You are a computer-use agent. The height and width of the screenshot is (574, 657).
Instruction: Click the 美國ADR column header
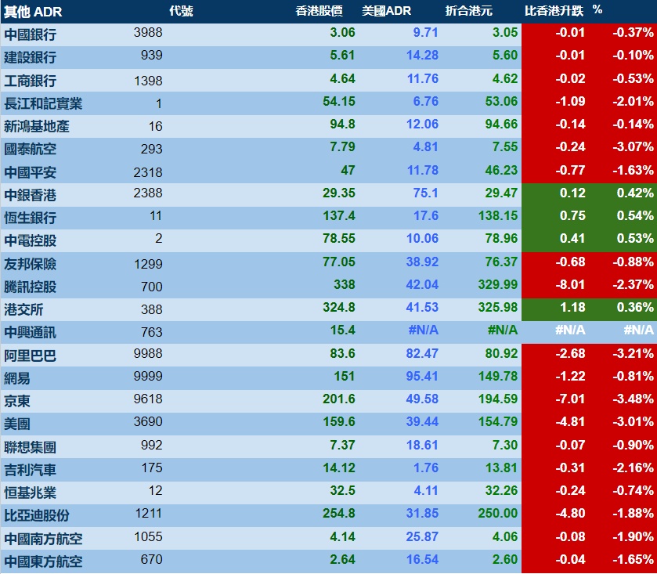tap(386, 11)
